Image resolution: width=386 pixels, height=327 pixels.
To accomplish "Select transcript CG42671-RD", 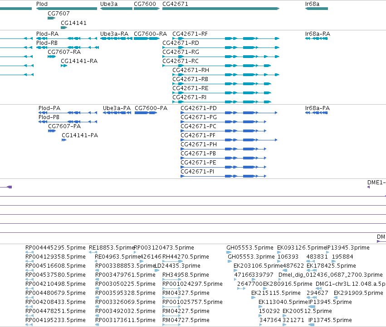I will pos(181,43).
